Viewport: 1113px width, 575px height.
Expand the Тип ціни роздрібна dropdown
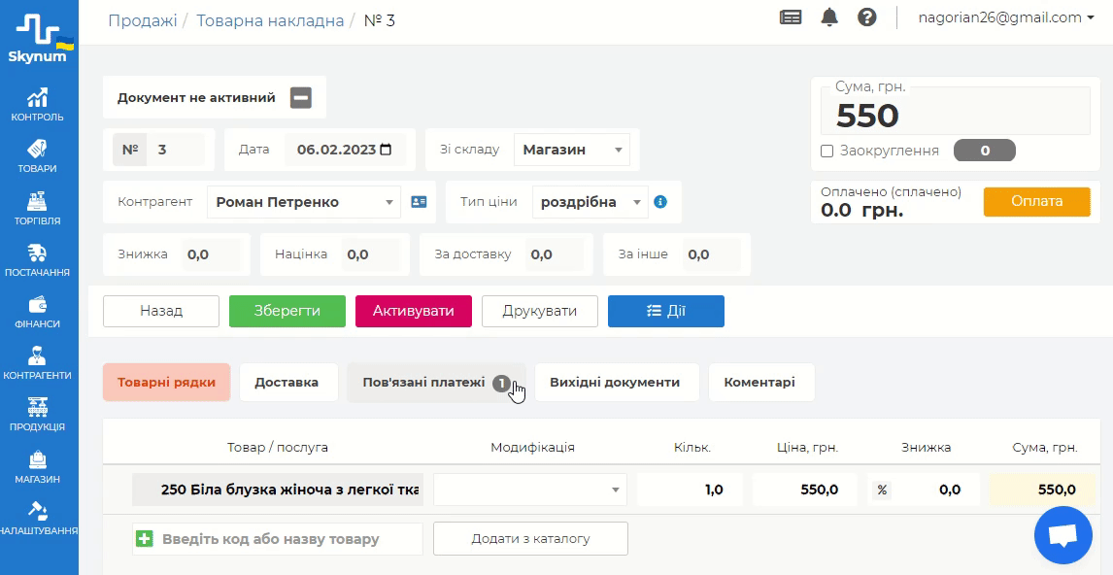[x=590, y=202]
